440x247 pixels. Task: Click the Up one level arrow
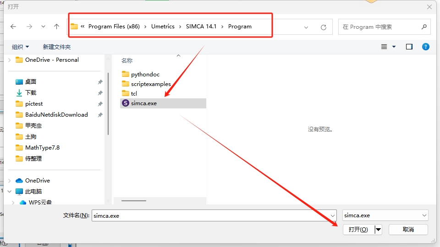pyautogui.click(x=56, y=27)
